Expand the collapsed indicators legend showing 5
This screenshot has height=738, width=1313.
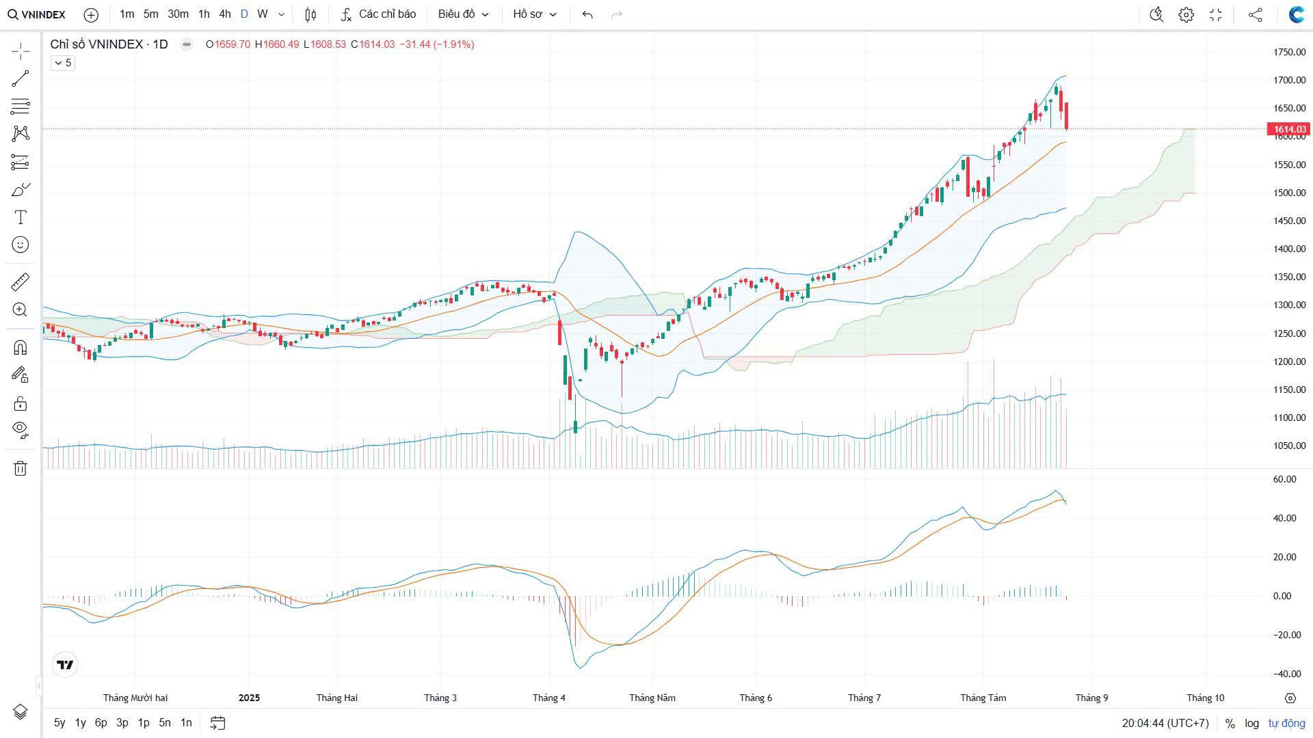click(62, 63)
